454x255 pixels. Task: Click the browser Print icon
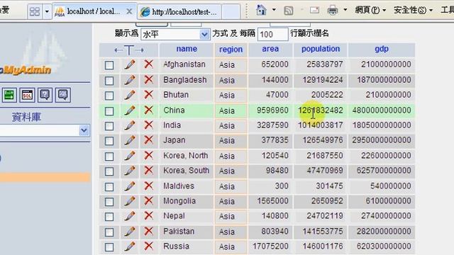click(x=333, y=11)
